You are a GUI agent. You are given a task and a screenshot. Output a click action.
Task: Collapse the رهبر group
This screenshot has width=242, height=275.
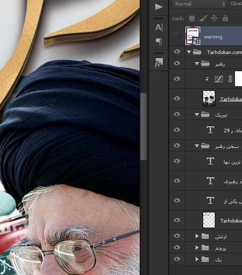[197, 64]
